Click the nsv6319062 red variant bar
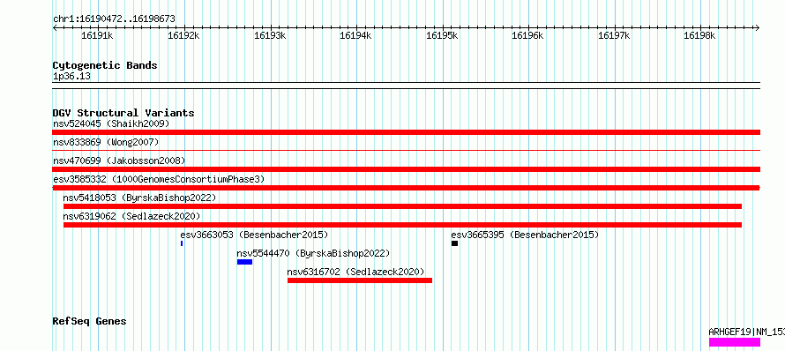Viewport: 785px width, 351px height. 402,225
